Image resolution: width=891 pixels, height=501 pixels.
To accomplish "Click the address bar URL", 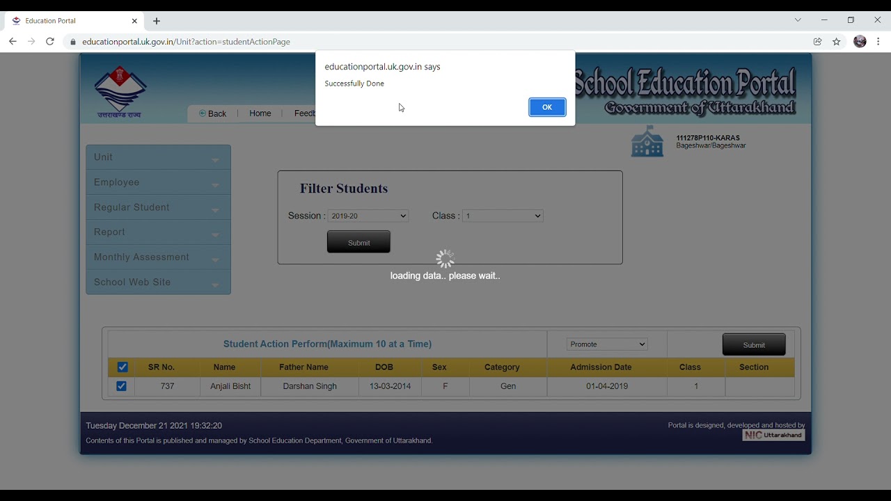I will click(x=186, y=42).
